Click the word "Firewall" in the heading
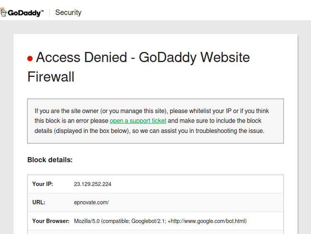 (x=51, y=77)
